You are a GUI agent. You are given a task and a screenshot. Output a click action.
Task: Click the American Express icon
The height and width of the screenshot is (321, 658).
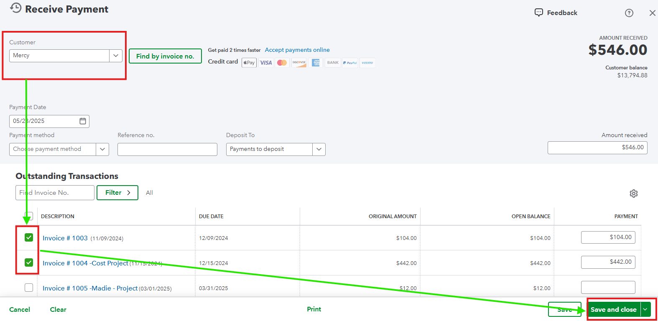[316, 63]
